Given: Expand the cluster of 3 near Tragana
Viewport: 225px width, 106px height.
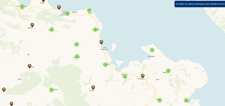Looking at the screenshot, I should click(125, 77).
